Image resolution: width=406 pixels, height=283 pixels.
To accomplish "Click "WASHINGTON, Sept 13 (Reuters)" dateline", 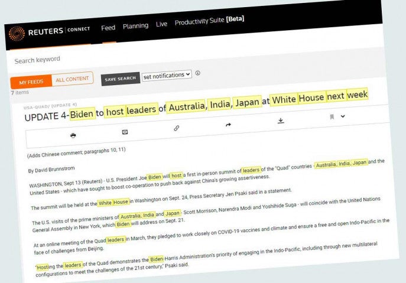I will pos(66,184).
